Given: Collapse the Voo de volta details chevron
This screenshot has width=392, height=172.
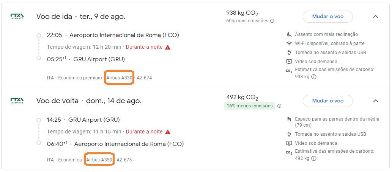Looking at the screenshot, I should click(376, 101).
